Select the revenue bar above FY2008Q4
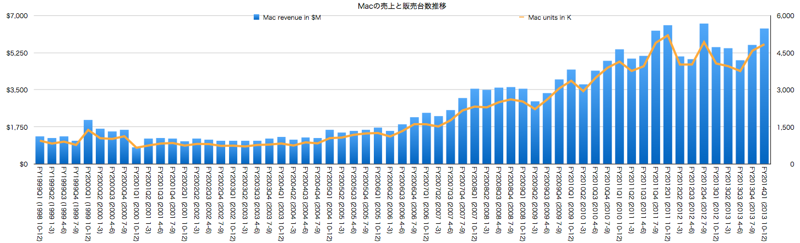 click(511, 125)
